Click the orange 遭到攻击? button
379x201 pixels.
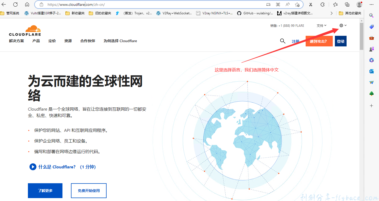pos(319,41)
